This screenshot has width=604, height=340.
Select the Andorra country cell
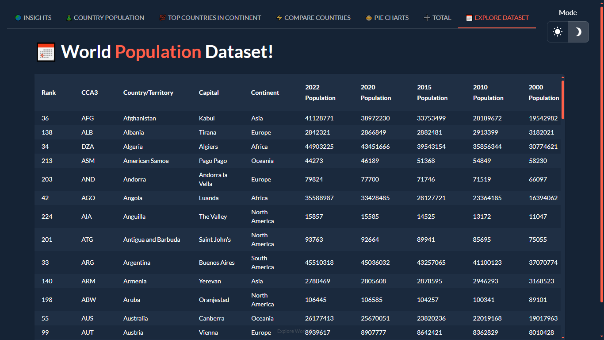[134, 179]
